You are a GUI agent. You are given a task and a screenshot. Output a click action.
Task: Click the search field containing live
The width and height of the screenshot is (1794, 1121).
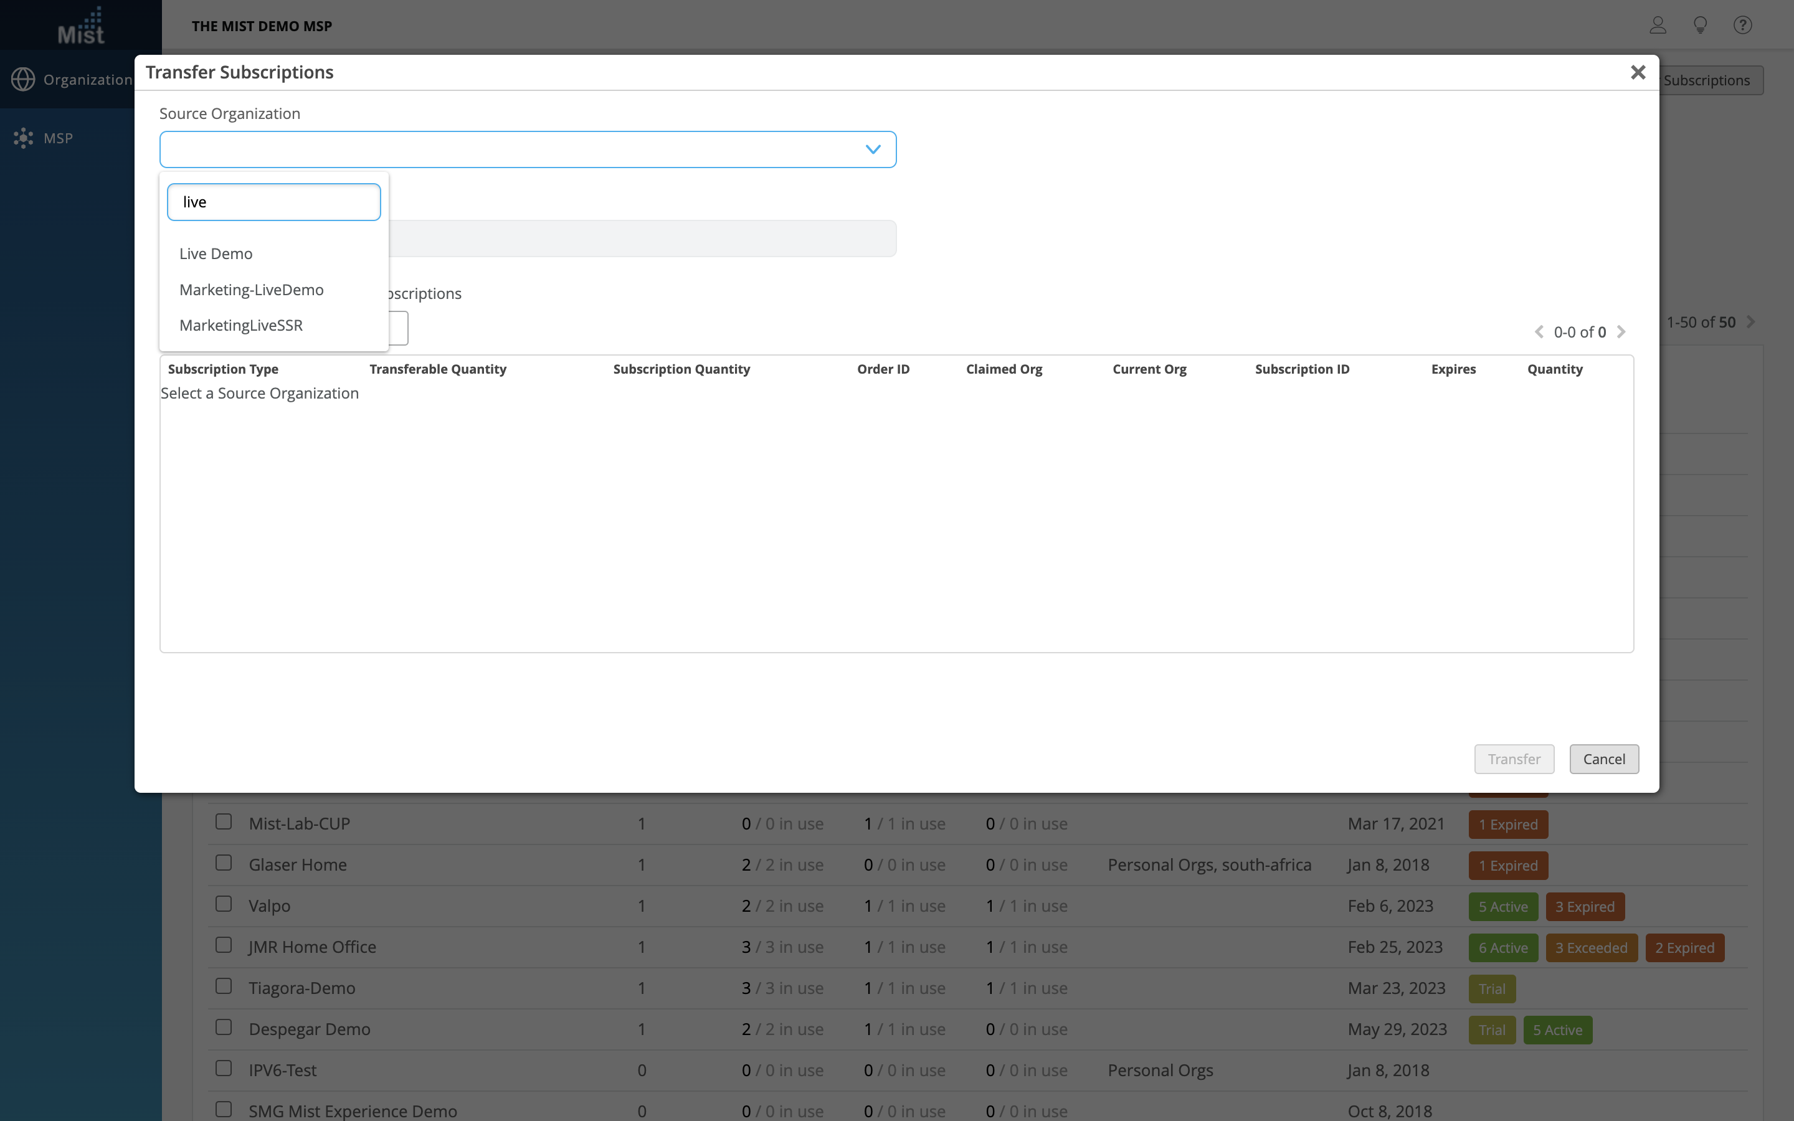coord(273,202)
